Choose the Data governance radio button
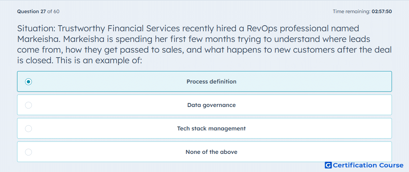Screen dimensions: 409x172 (x=28, y=105)
